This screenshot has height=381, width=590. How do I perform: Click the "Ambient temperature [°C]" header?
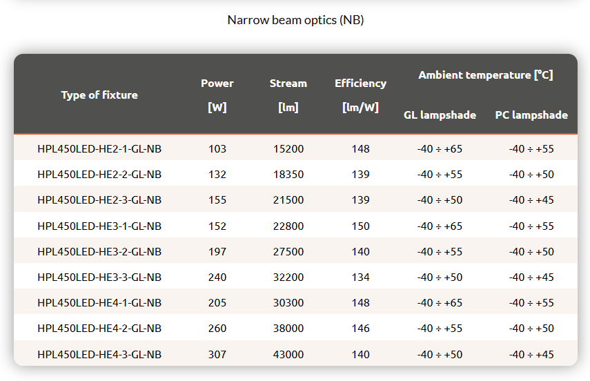tap(485, 75)
